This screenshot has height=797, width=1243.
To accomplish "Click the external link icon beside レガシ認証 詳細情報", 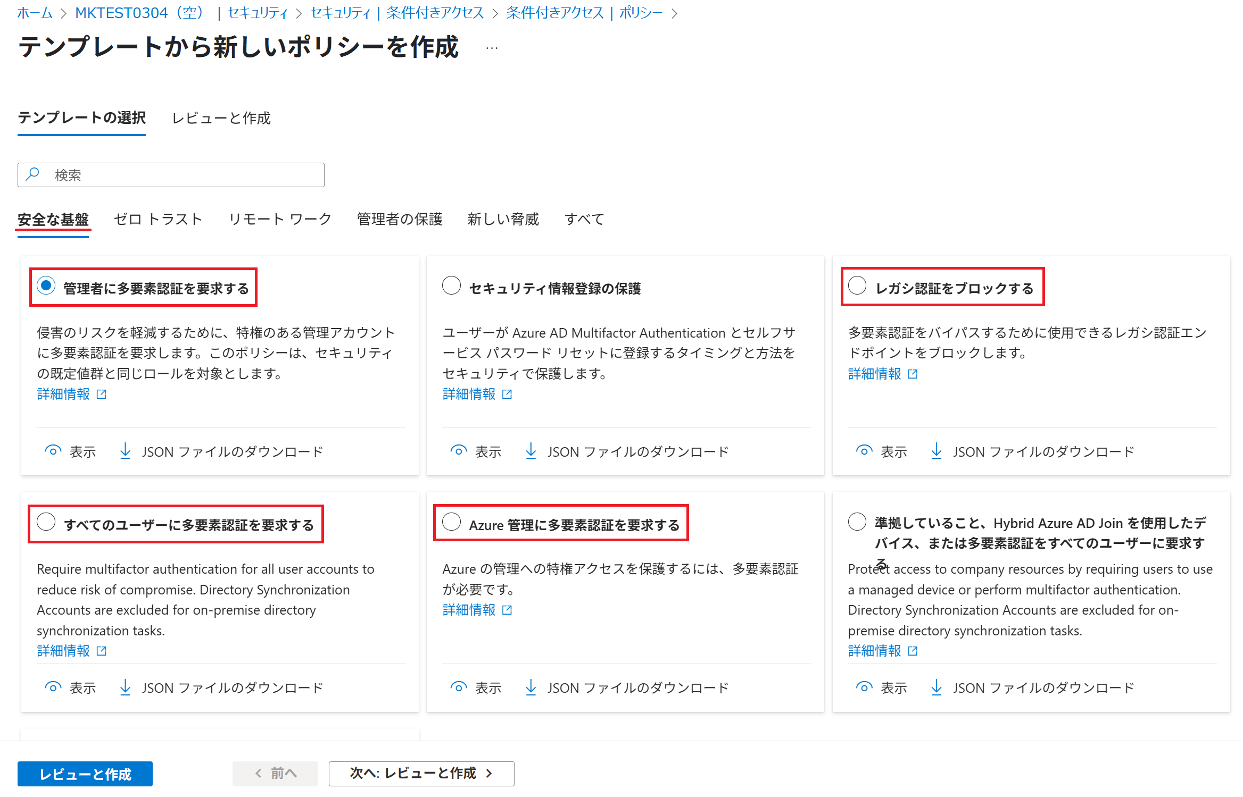I will pyautogui.click(x=913, y=374).
